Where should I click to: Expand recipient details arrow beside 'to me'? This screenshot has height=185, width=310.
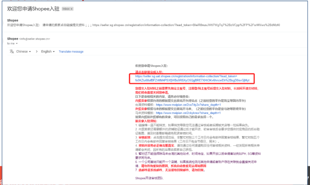(17, 44)
